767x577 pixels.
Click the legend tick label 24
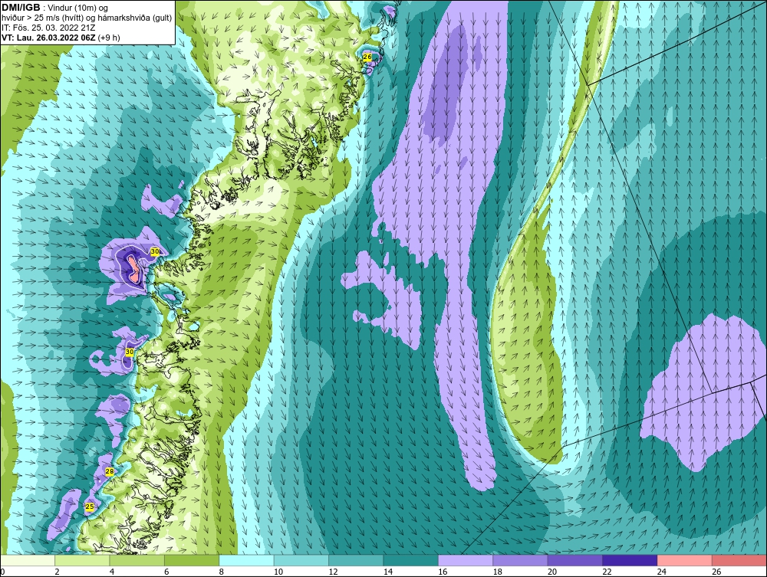662,572
